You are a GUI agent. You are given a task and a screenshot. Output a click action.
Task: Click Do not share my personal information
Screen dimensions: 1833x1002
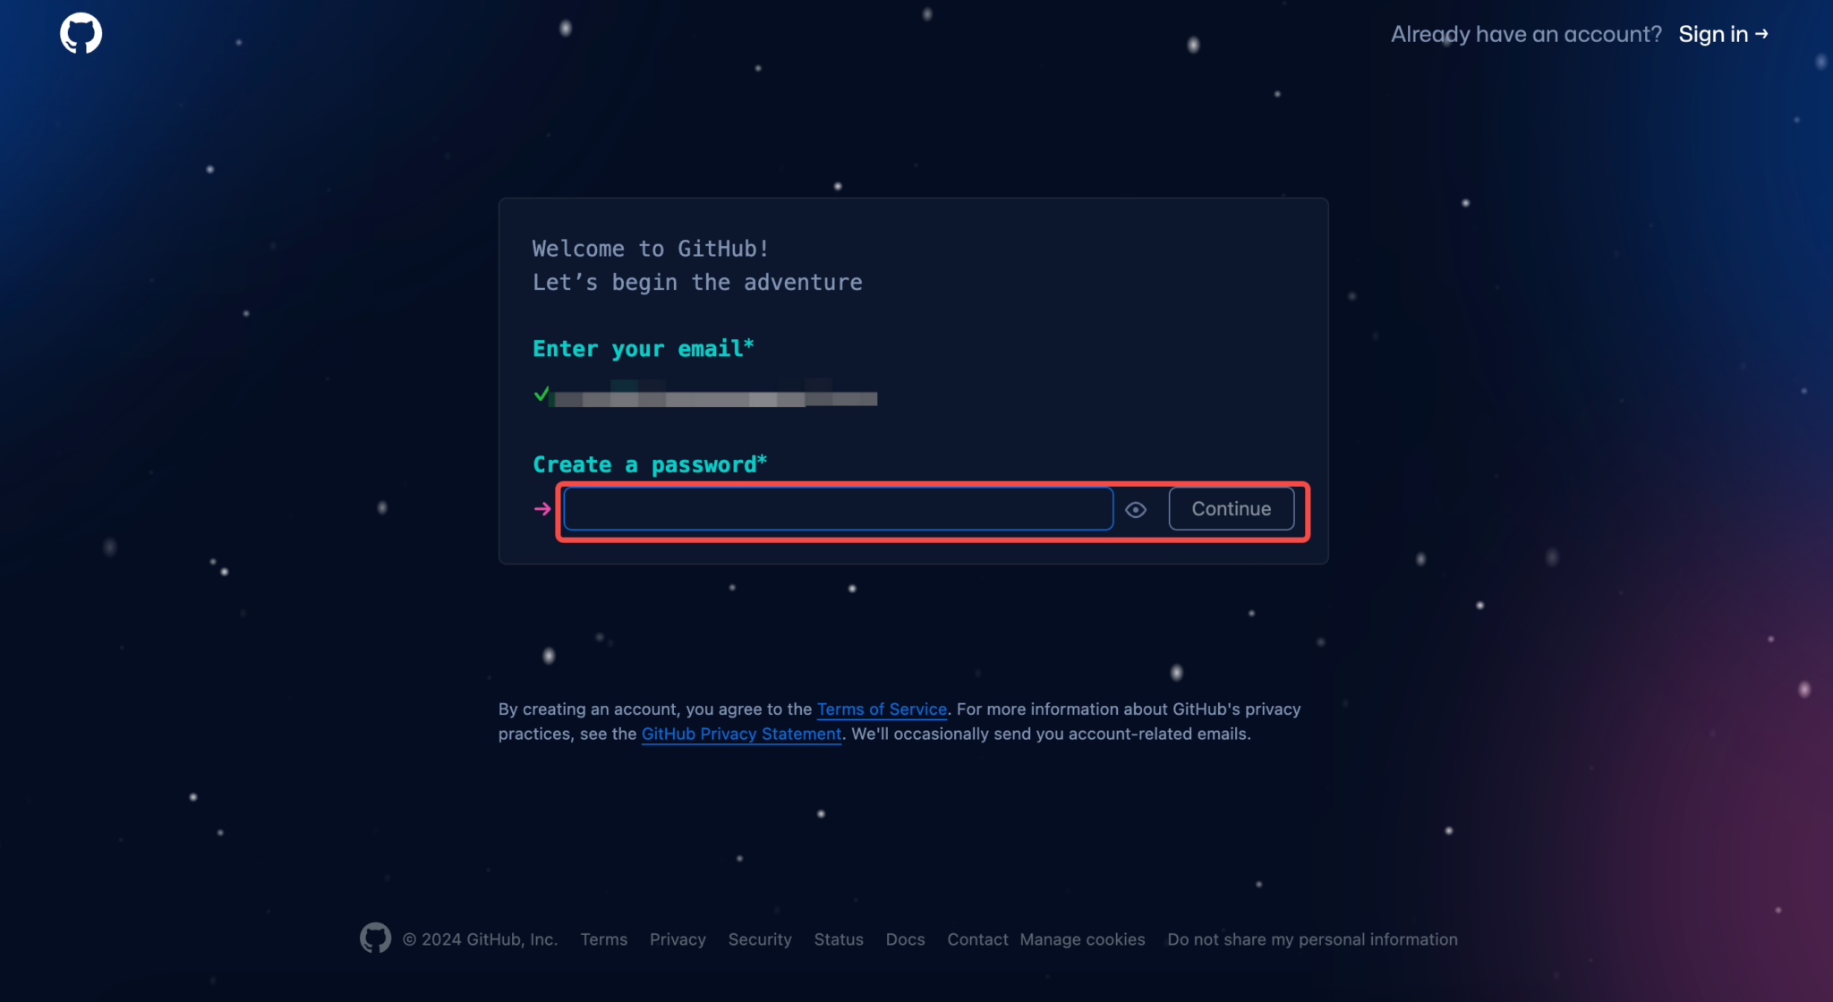point(1312,939)
